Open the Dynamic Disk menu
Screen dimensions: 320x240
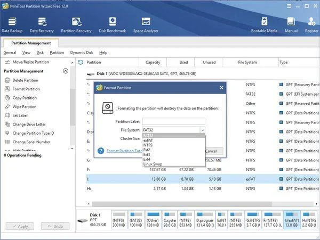coord(82,52)
